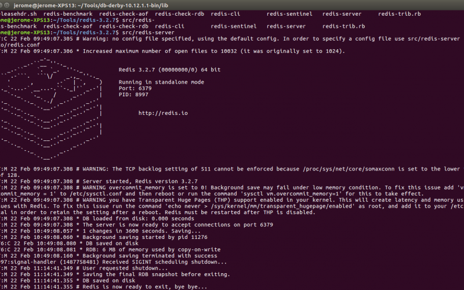Click the Redis ASCII art cube logo
This screenshot has width=464, height=290.
tap(51, 108)
